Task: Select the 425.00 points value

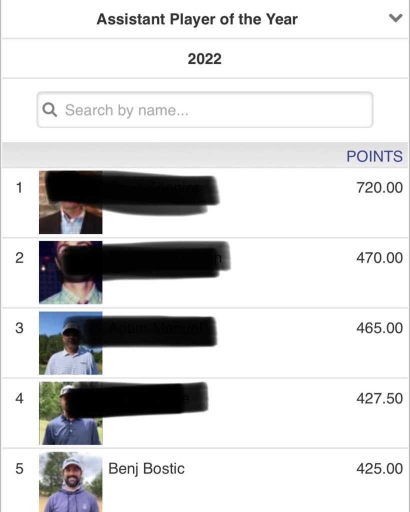Action: click(379, 469)
